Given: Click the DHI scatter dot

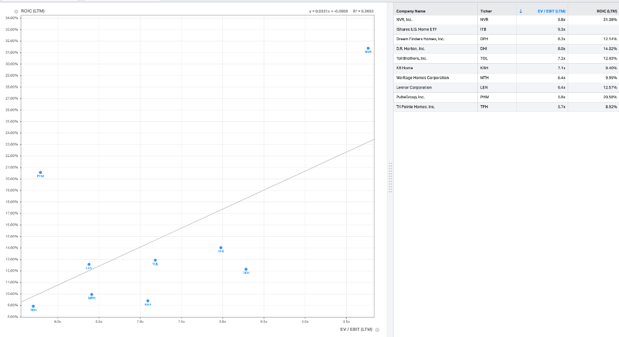Looking at the screenshot, I should [221, 247].
